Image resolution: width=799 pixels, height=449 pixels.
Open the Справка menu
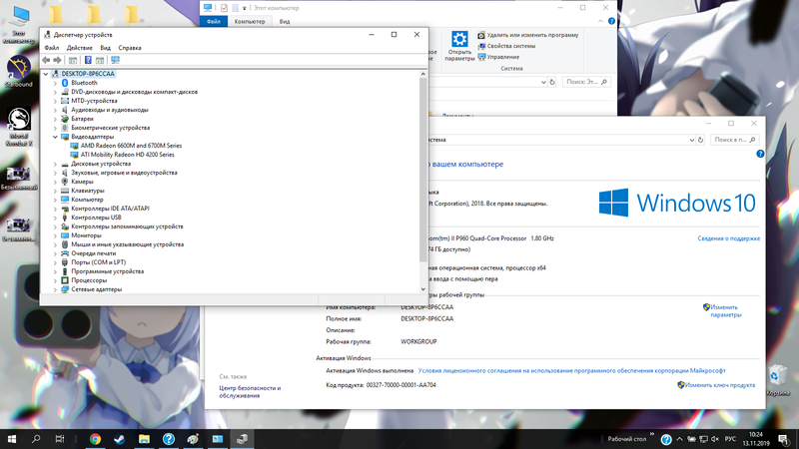[x=129, y=48]
